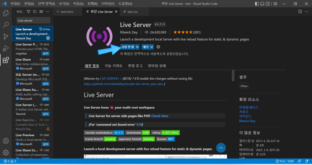Install Live Share Audio extension
This screenshot has width=312, height=165.
(46, 99)
